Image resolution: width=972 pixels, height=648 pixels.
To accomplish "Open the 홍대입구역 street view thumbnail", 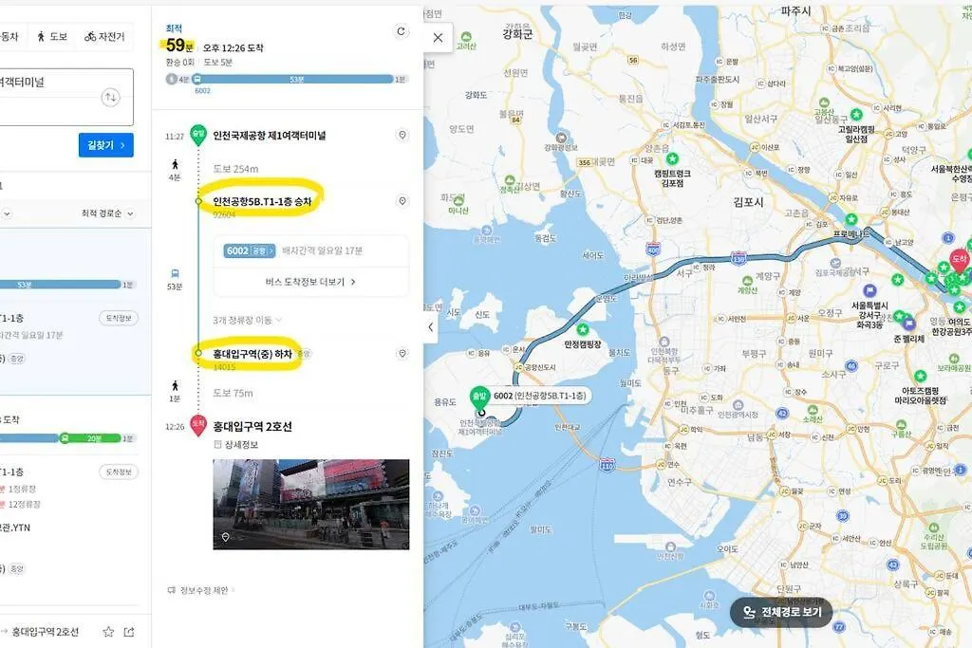I will [311, 505].
